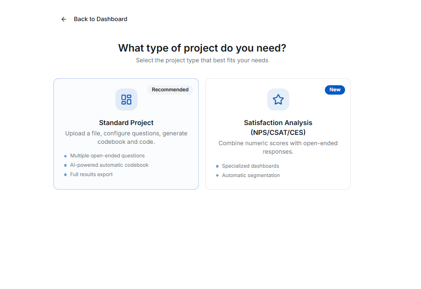
Task: Go back via Back to Dashboard link
Action: tap(100, 19)
